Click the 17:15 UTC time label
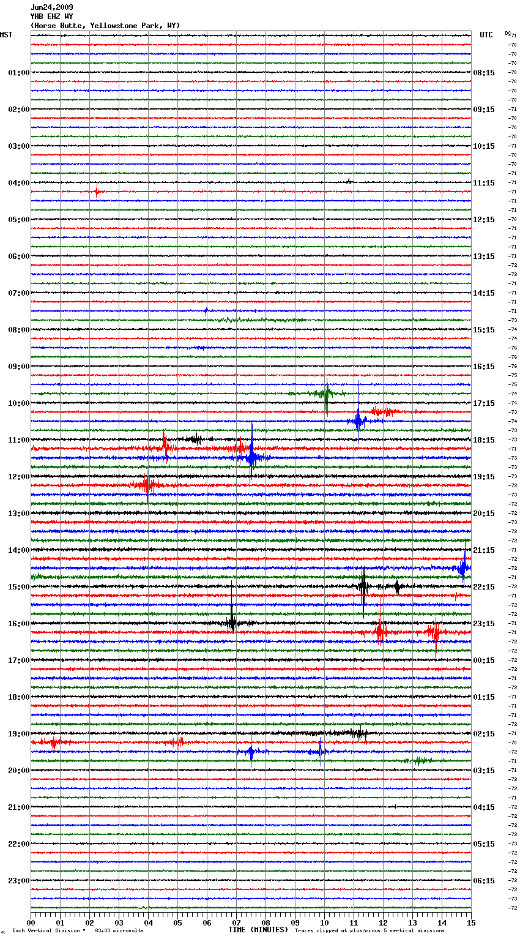Screen dimensions: 520x939 coord(484,403)
